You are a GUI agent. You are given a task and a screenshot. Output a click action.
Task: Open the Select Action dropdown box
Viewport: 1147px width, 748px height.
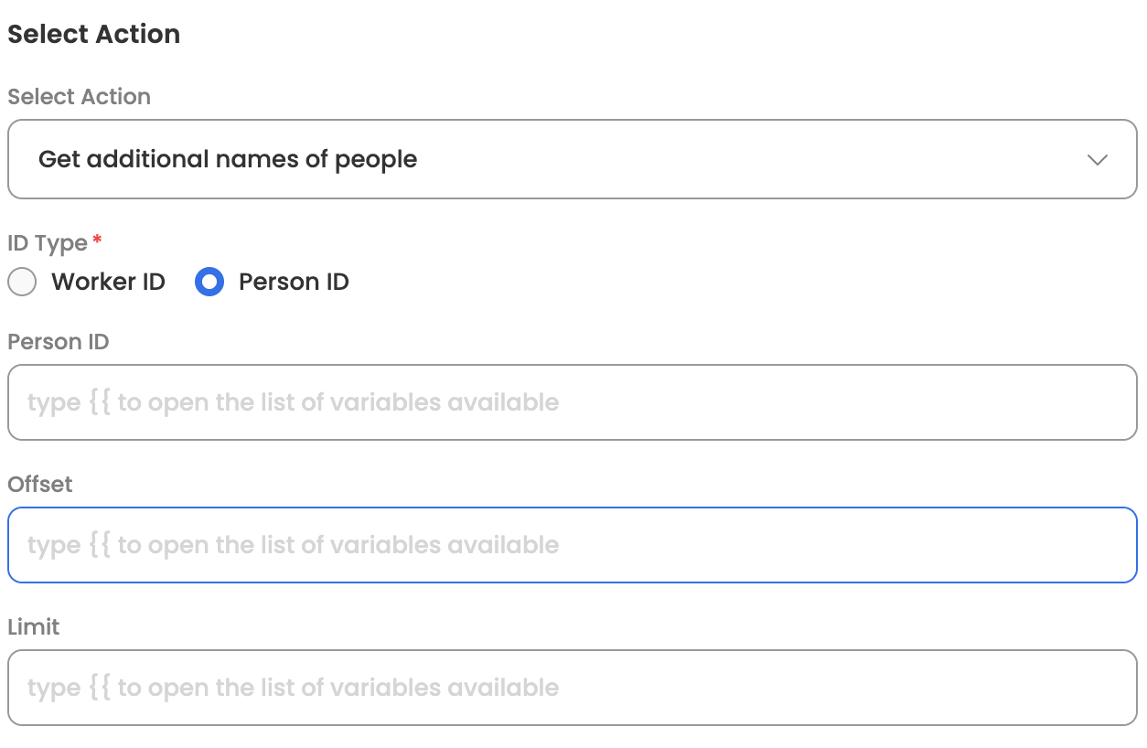(x=572, y=159)
